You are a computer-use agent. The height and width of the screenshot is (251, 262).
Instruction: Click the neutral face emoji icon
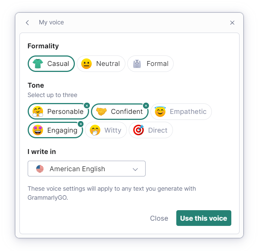coord(86,64)
